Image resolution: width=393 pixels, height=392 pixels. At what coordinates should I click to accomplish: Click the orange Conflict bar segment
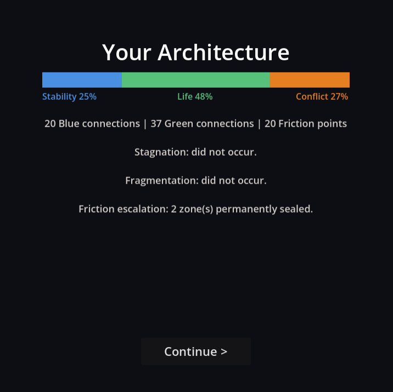point(310,80)
